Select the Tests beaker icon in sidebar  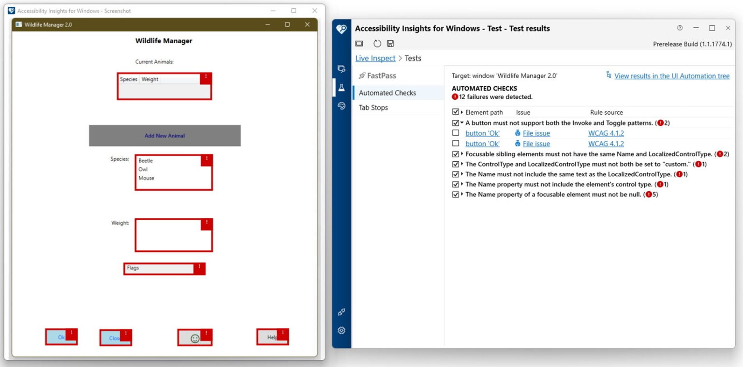[x=341, y=87]
